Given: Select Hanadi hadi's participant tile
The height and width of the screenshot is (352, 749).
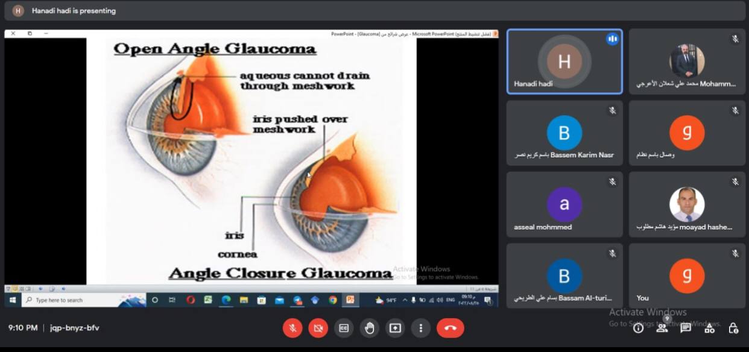Looking at the screenshot, I should tap(564, 61).
